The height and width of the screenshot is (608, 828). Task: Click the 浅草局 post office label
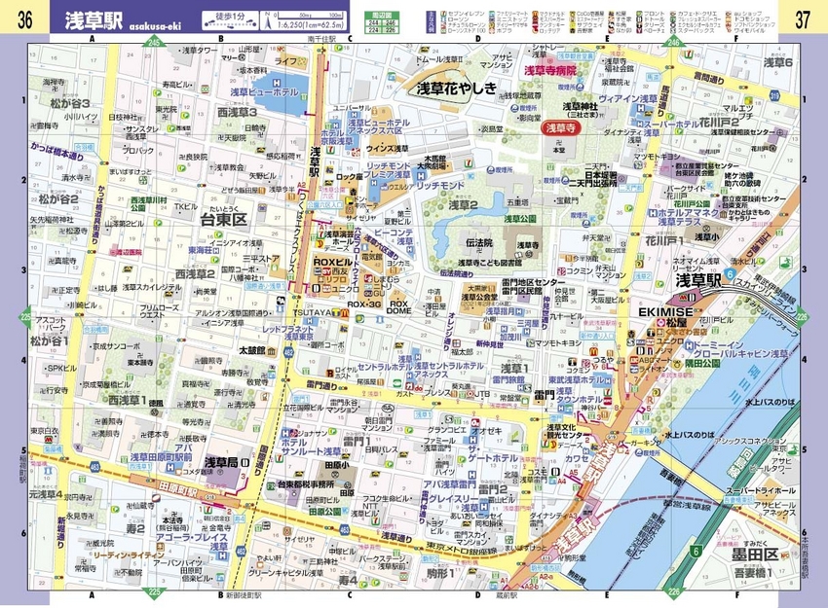pyautogui.click(x=222, y=462)
